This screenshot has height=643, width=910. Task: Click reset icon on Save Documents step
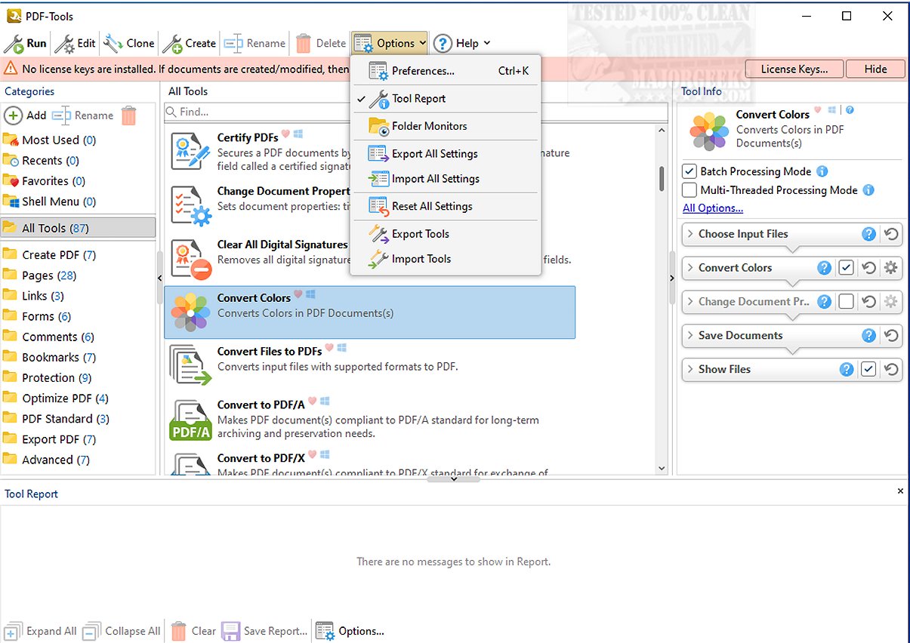pyautogui.click(x=891, y=336)
